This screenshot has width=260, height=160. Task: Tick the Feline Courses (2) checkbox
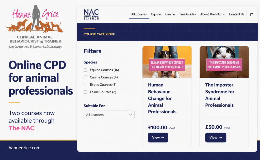click(85, 92)
